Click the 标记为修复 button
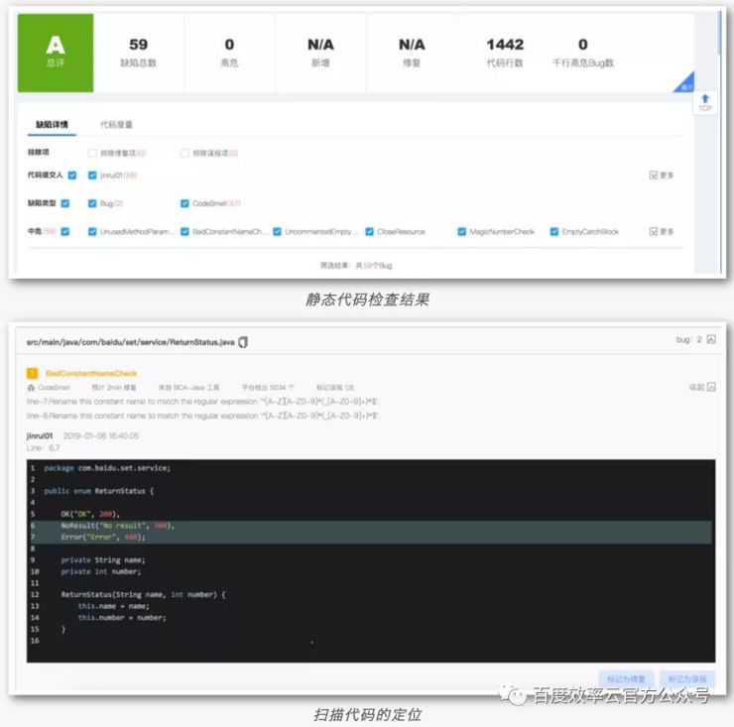 point(626,678)
